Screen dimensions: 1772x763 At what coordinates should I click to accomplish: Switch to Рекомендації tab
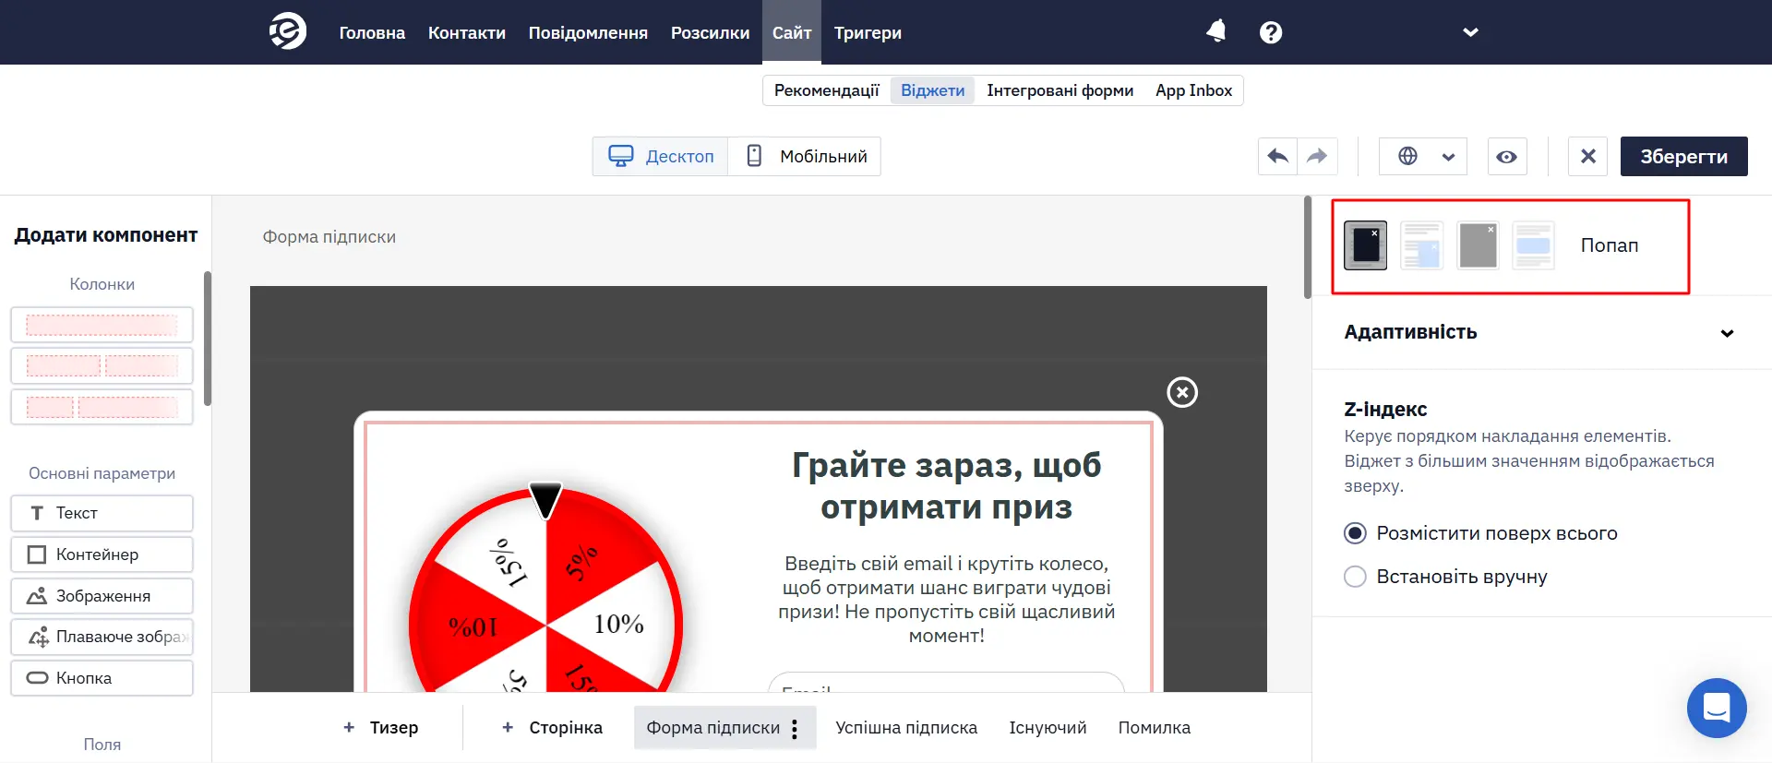point(827,90)
